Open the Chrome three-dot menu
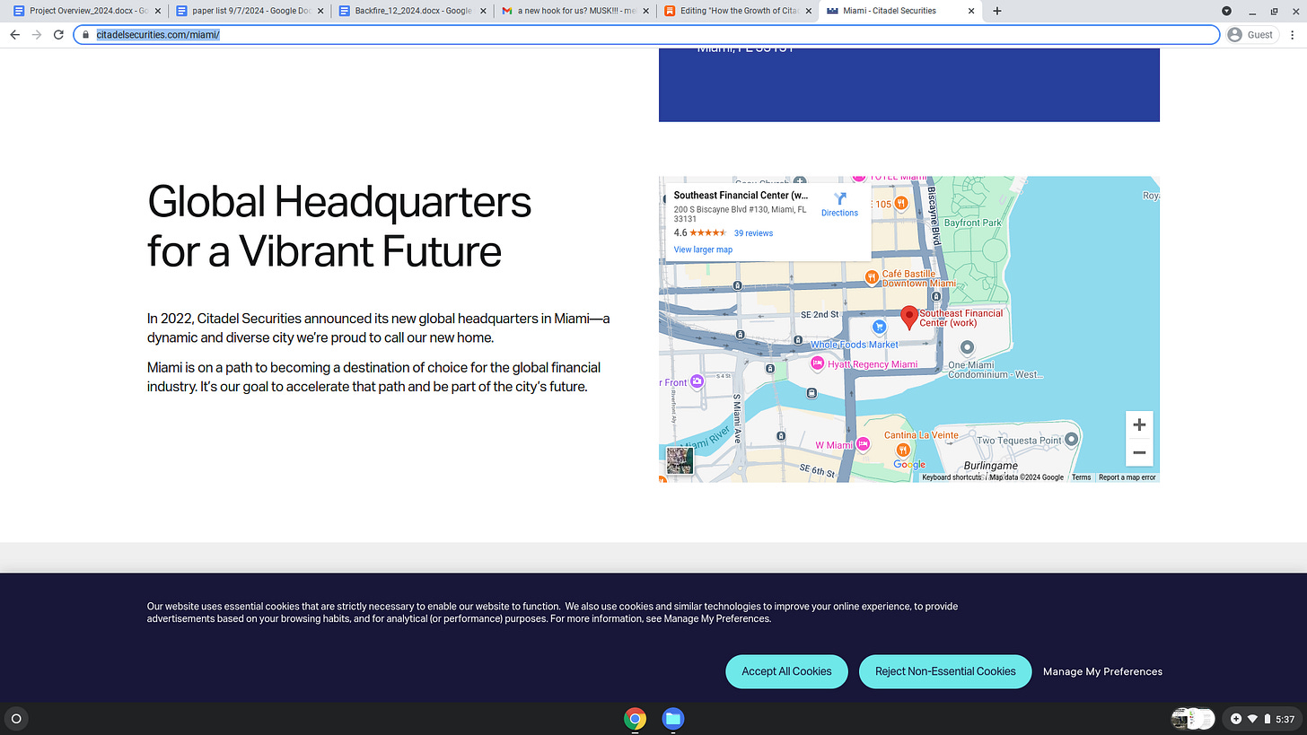This screenshot has height=735, width=1307. tap(1293, 35)
